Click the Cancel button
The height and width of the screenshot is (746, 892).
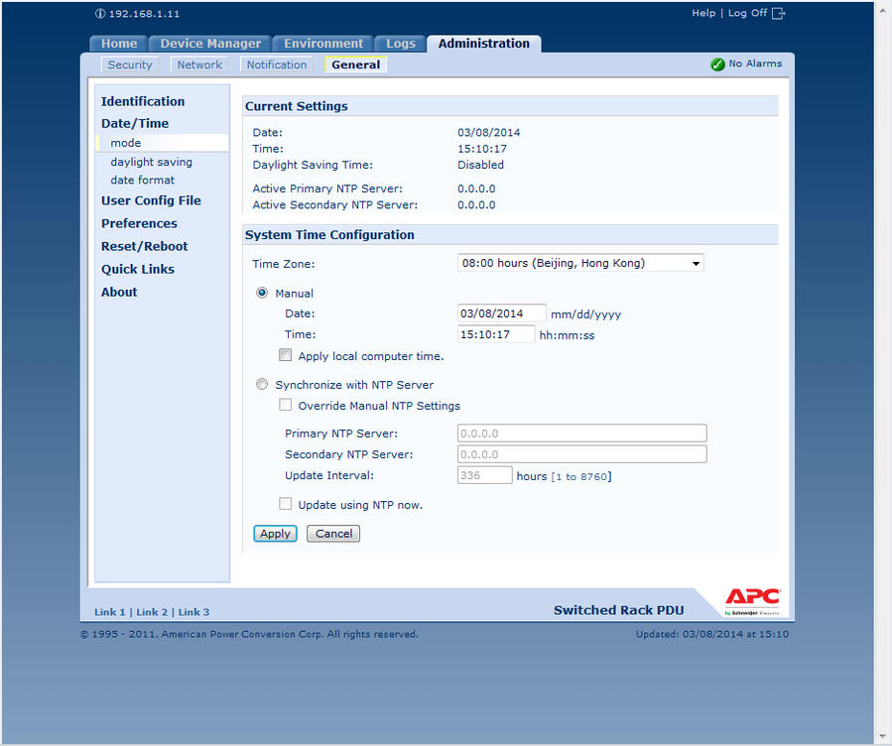coord(333,534)
